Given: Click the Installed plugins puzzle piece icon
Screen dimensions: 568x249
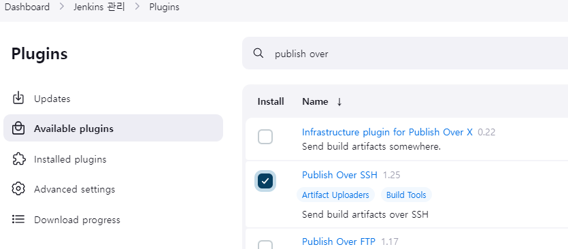Looking at the screenshot, I should tap(18, 159).
